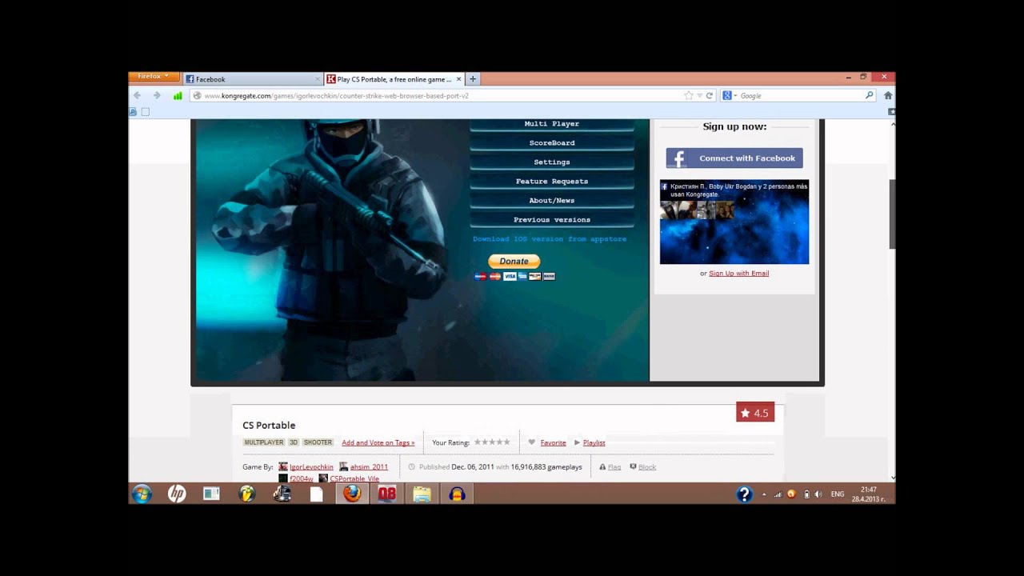Rate the game using the star rating
Viewport: 1024px width, 576px height.
coord(492,442)
